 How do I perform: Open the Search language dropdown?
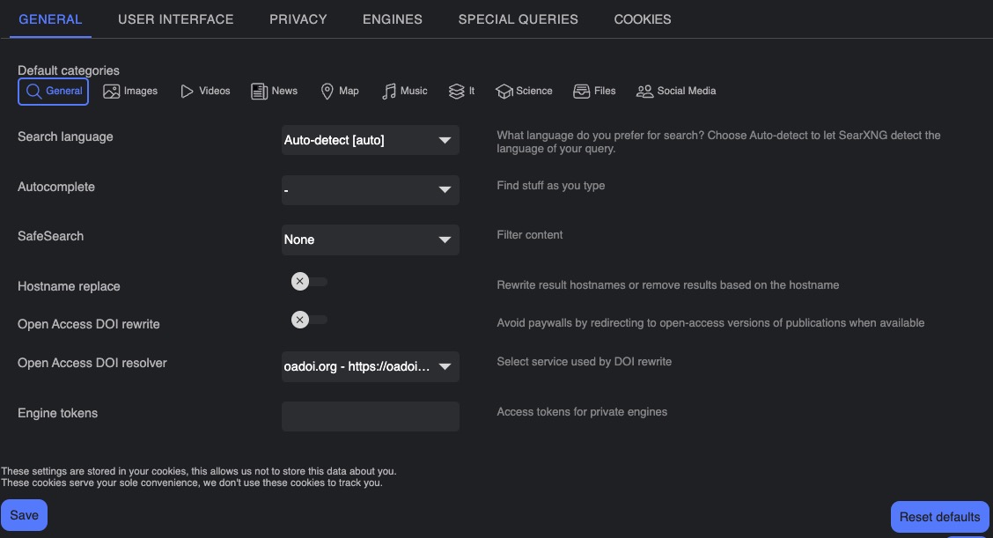(370, 140)
